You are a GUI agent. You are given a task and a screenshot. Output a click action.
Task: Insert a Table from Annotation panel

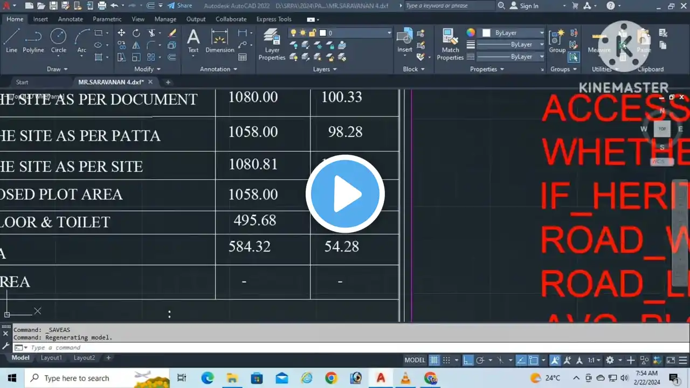pos(243,57)
